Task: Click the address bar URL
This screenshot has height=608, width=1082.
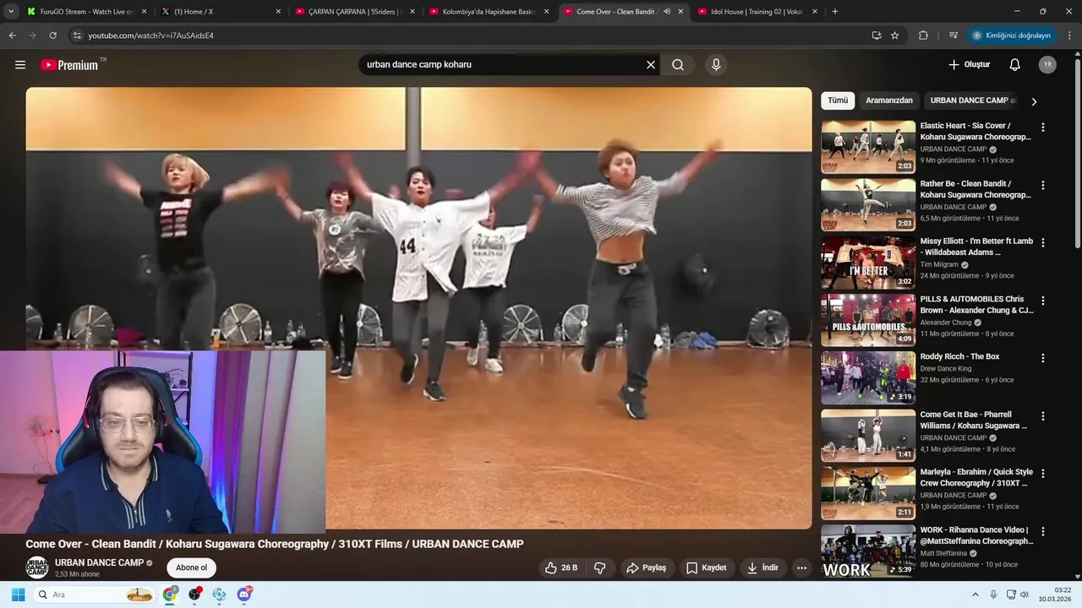Action: click(x=150, y=35)
